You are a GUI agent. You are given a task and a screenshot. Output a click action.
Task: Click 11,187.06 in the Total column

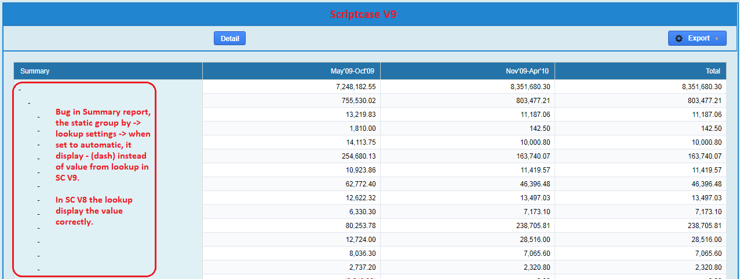[707, 115]
